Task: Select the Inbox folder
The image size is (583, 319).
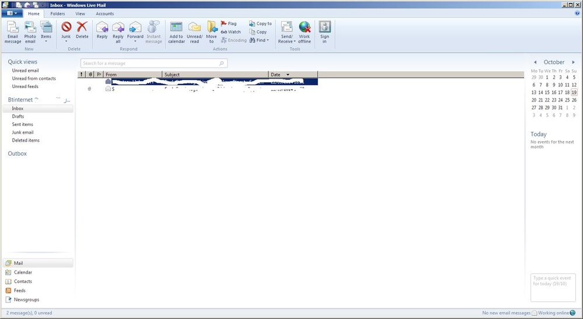Action: tap(38, 108)
